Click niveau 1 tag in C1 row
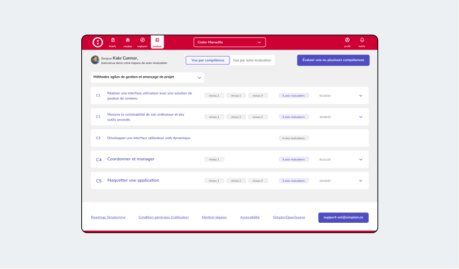 click(x=214, y=95)
